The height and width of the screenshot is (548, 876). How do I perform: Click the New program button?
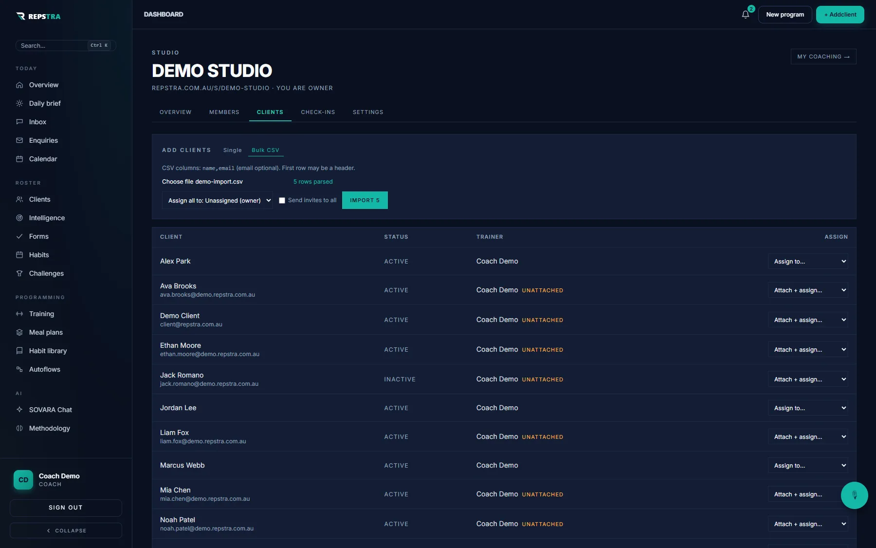click(x=785, y=15)
